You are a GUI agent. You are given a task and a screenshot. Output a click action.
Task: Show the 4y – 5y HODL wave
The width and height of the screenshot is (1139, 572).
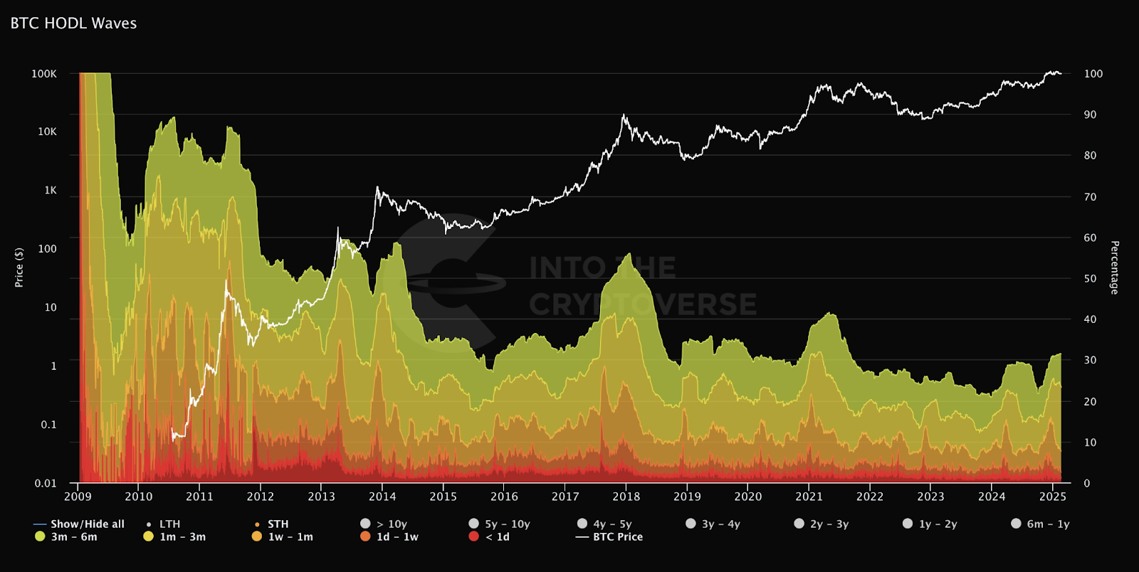pos(604,524)
